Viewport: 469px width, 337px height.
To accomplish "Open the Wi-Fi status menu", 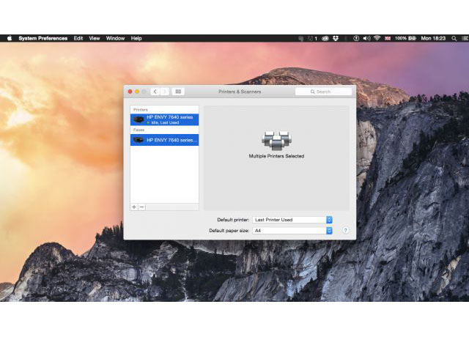I will click(377, 38).
